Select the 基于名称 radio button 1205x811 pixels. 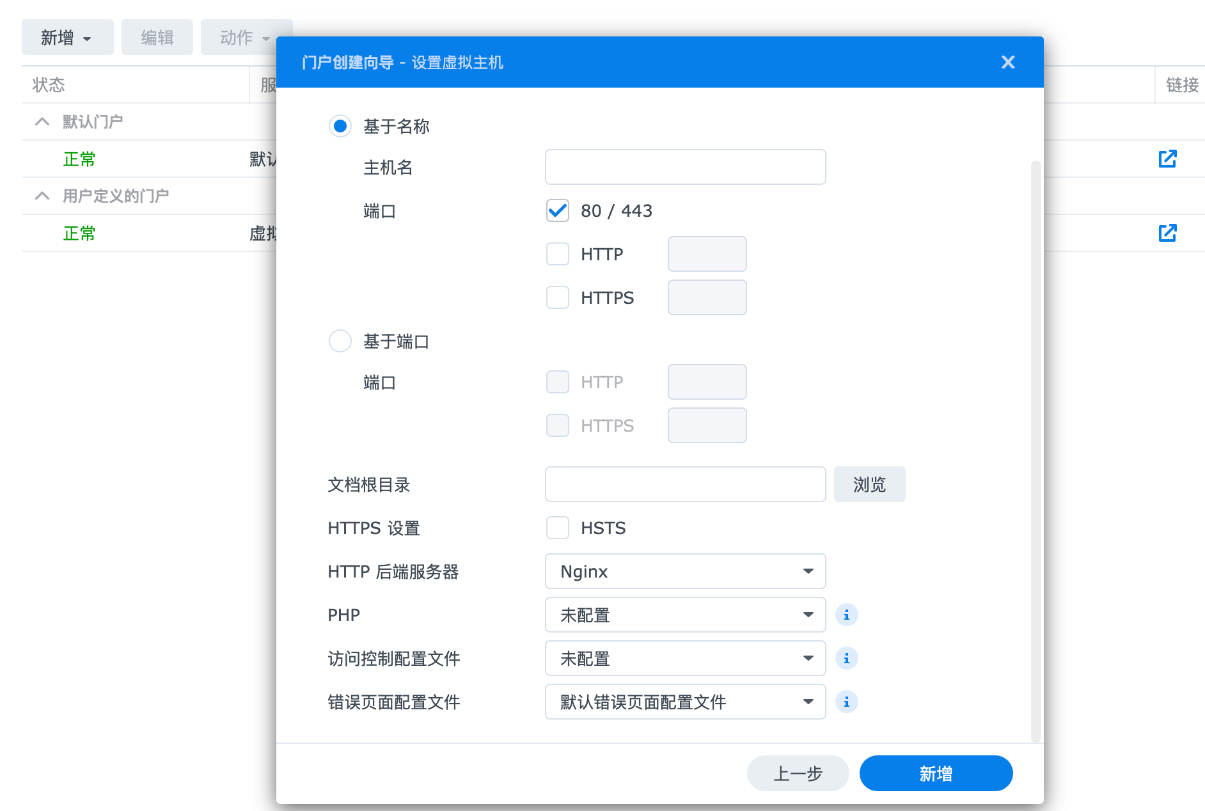click(x=340, y=126)
